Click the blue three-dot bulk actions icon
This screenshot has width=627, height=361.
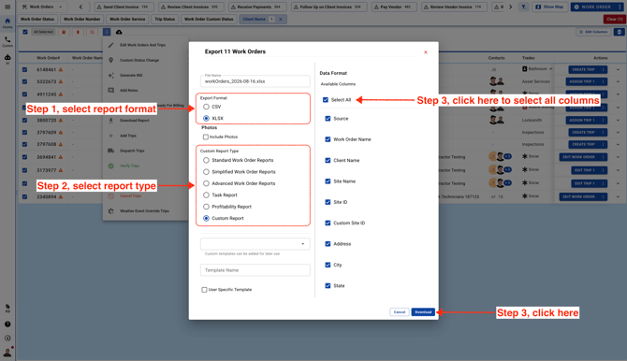click(107, 32)
